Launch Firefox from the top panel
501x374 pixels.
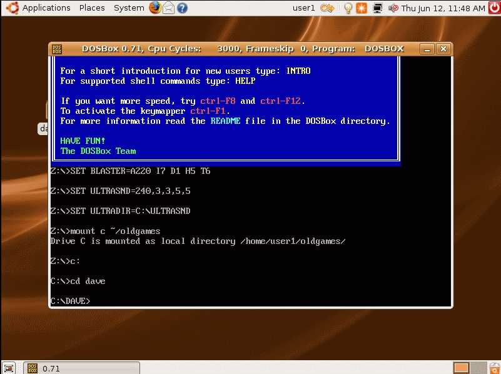tap(155, 8)
